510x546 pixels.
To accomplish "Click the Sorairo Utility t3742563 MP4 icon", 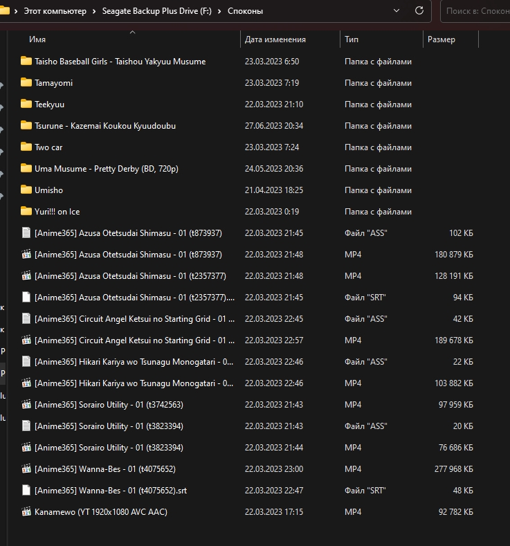I will tap(26, 405).
